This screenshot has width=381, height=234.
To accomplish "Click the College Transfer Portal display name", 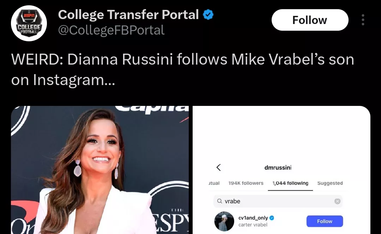I will pos(128,14).
